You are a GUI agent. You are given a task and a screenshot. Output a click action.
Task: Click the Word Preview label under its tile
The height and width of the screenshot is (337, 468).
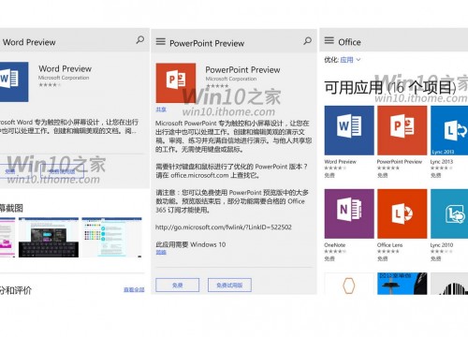340,162
